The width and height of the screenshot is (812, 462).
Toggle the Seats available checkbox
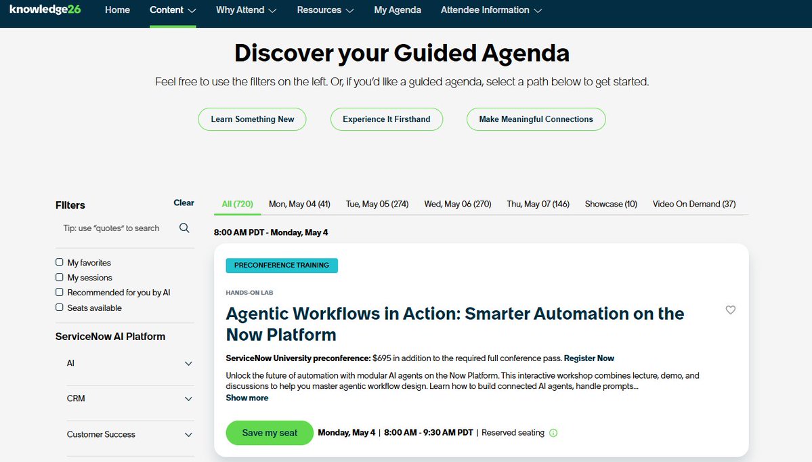pos(60,307)
